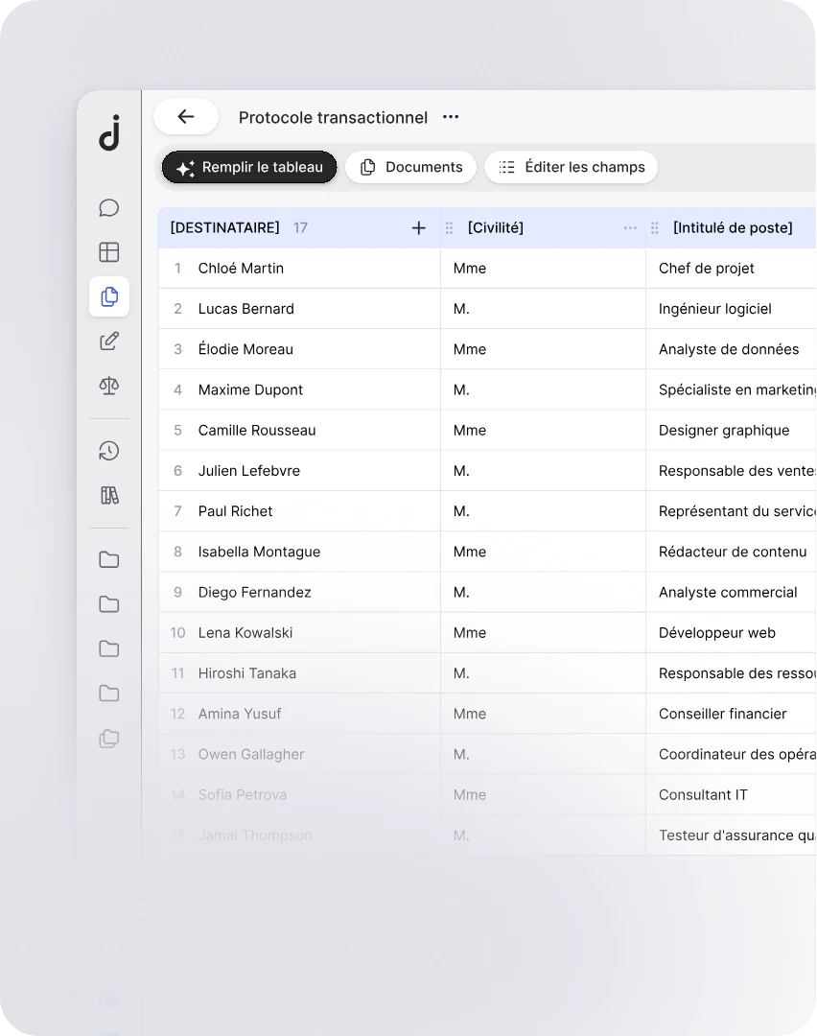
Task: Open the third folder in sidebar
Action: [x=109, y=648]
